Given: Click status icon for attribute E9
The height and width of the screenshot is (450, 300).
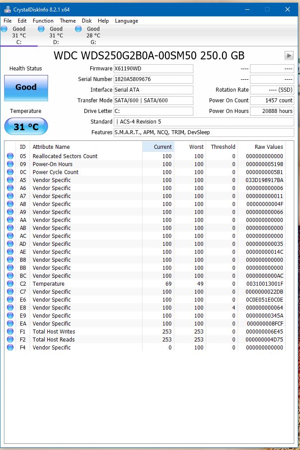Looking at the screenshot, I should (10, 315).
